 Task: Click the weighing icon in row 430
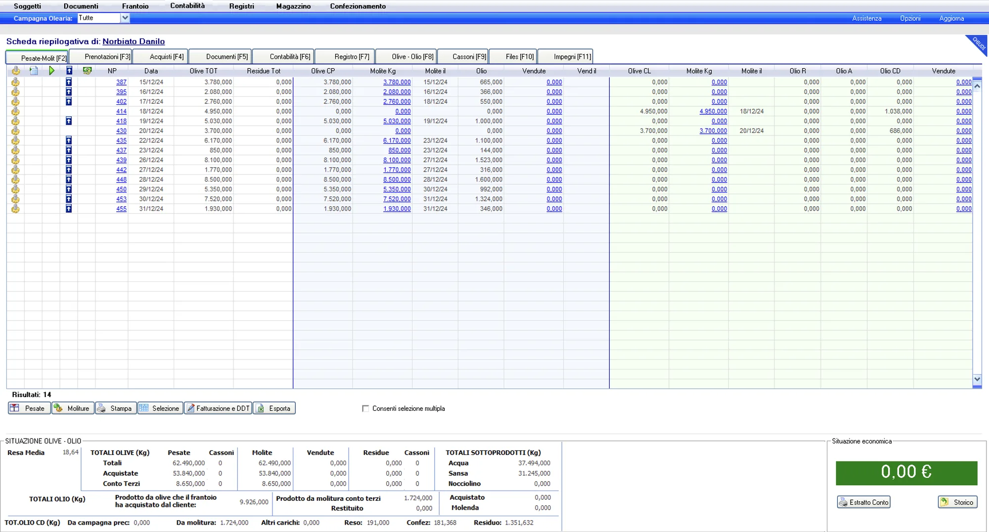(x=15, y=131)
